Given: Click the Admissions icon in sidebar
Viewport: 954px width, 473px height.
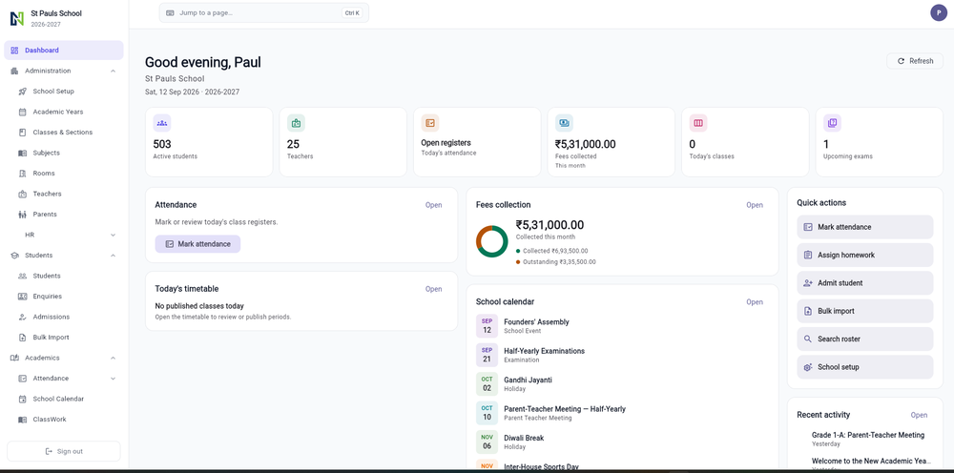Looking at the screenshot, I should [x=23, y=317].
